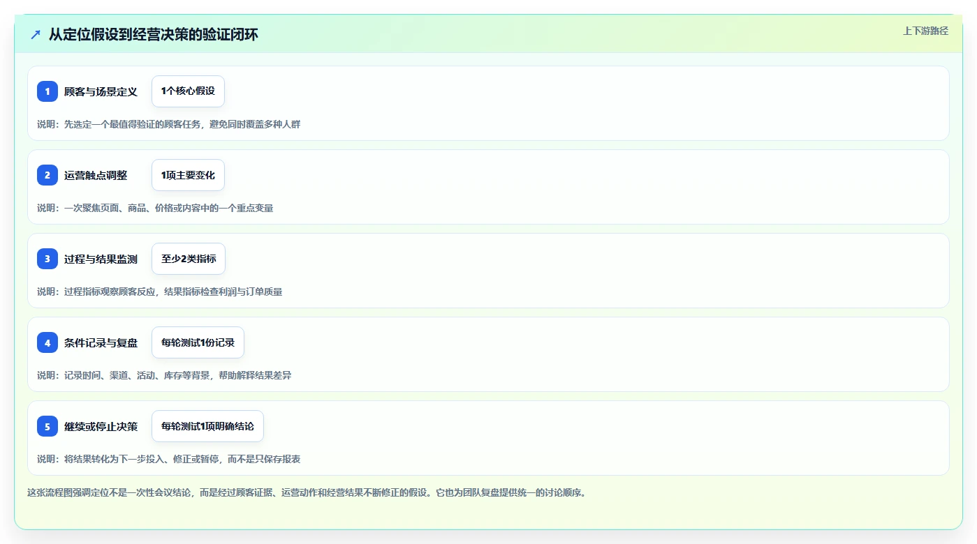Click the 上下游路径 label in header
The height and width of the screenshot is (544, 977).
click(925, 31)
